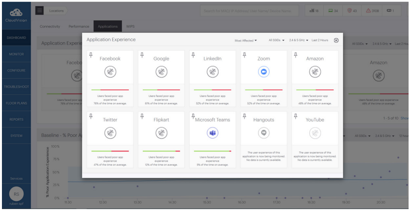This screenshot has width=411, height=211.
Task: Click the shield security count 43
Action: pyautogui.click(x=352, y=11)
